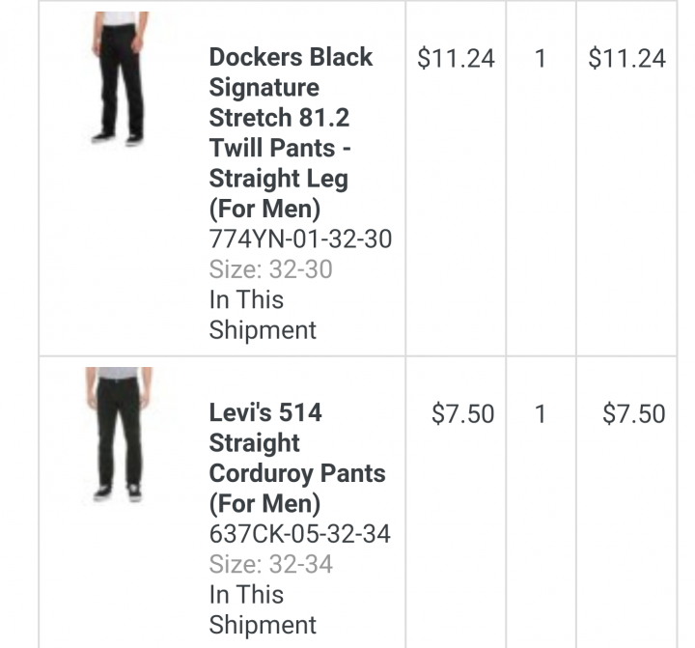Click the Levi's row quantity 1
Image resolution: width=695 pixels, height=648 pixels.
[541, 413]
